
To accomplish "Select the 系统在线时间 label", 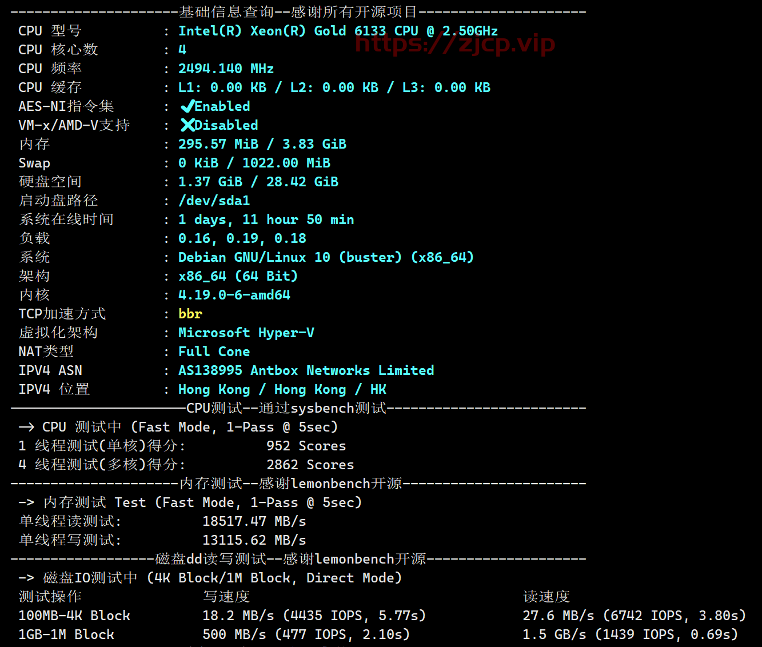I will [66, 219].
